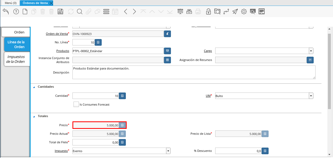This screenshot has width=333, height=158.
Task: Click the Orden de Venta label link
Action: coord(57,34)
